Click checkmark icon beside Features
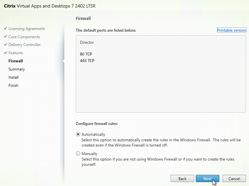The height and width of the screenshot is (186, 249). [x=6, y=53]
